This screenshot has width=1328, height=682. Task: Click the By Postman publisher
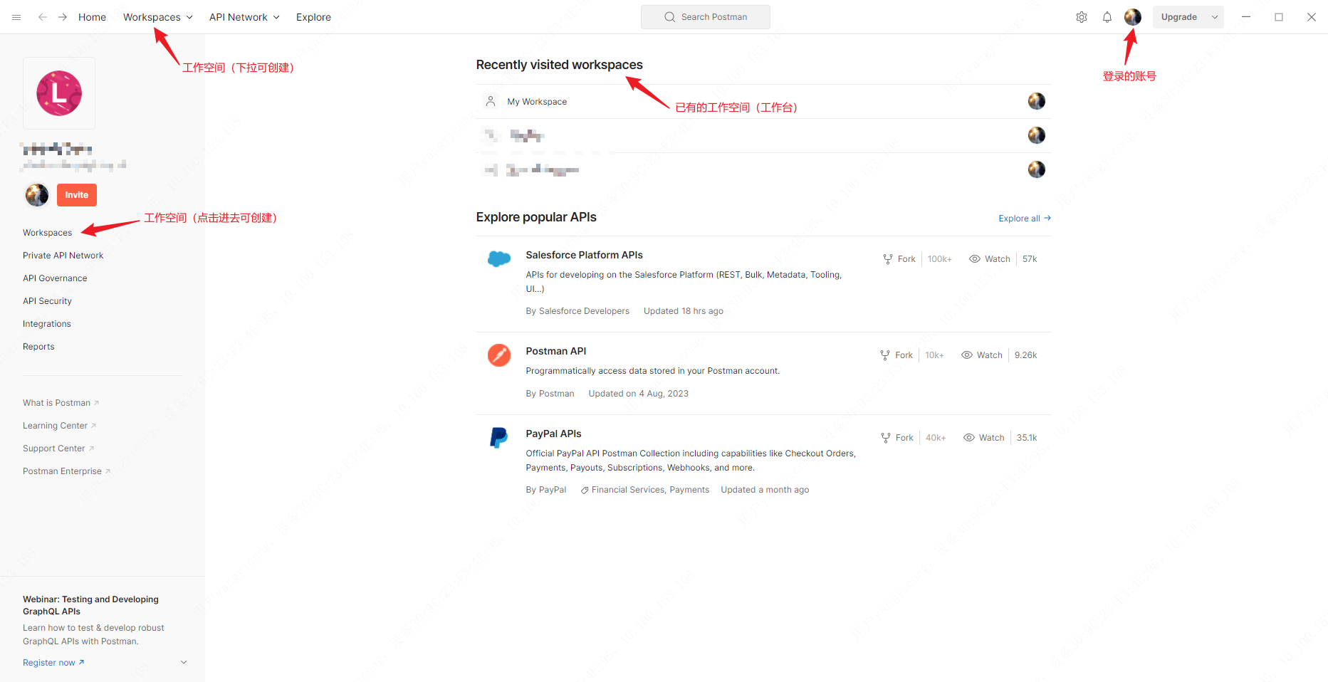[550, 394]
